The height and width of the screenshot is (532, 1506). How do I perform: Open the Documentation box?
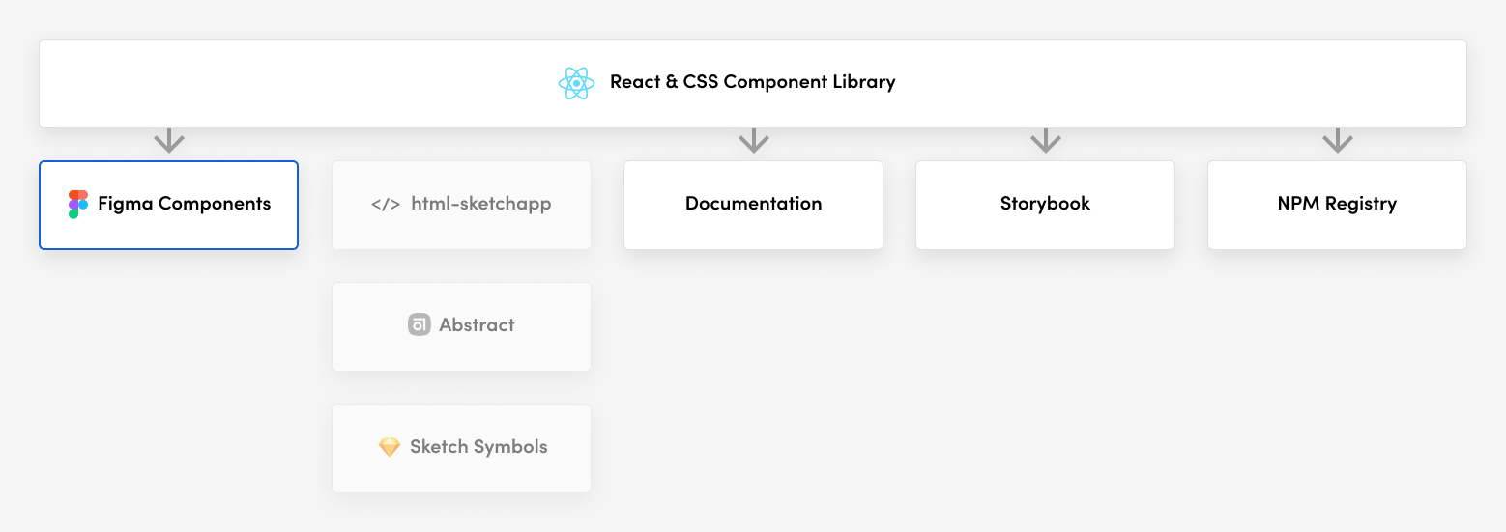click(754, 205)
